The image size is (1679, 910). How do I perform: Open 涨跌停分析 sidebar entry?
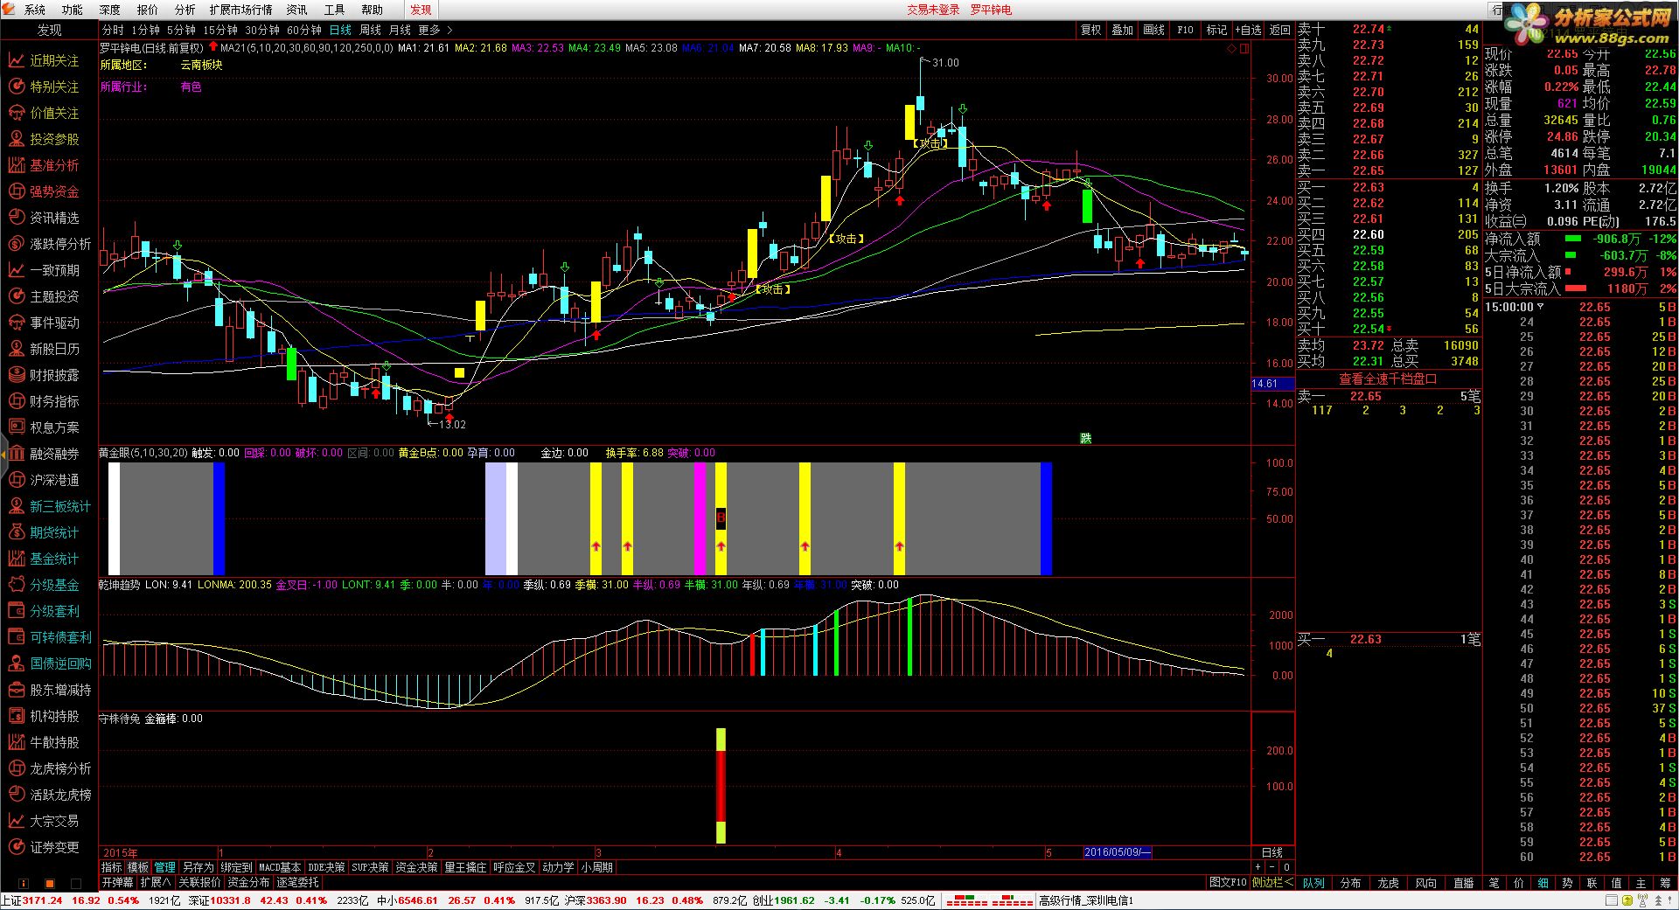[x=49, y=244]
